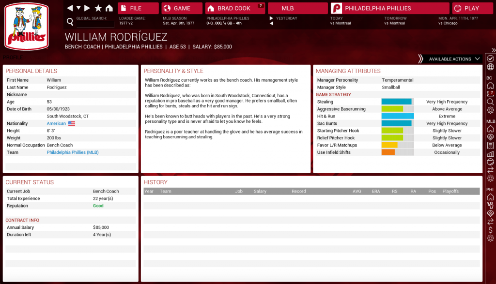Open the BRAD COOK manager menu
The width and height of the screenshot is (496, 284).
click(x=235, y=8)
